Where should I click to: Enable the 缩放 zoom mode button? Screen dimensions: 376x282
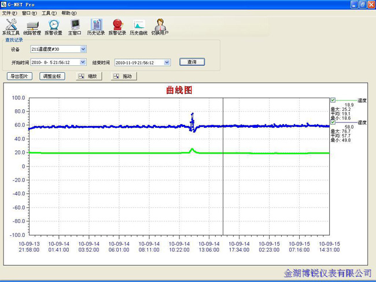click(x=89, y=76)
